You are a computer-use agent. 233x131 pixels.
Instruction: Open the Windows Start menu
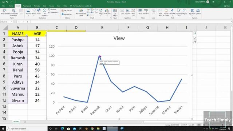(x=3, y=128)
